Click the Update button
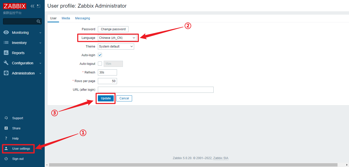The image size is (349, 167). 106,98
